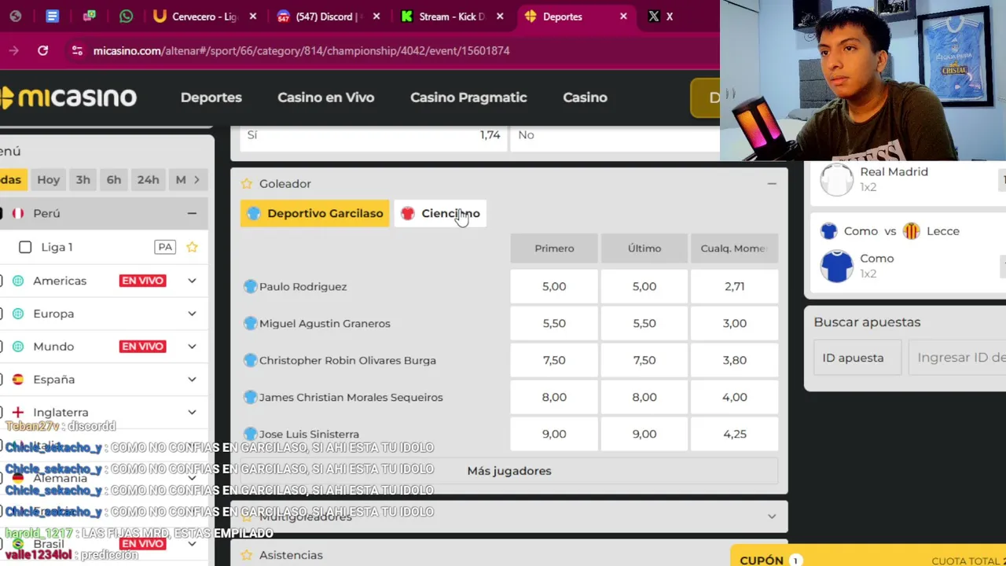Open Casino Pragmatic section
Screen dimensions: 1006x566
tap(468, 97)
